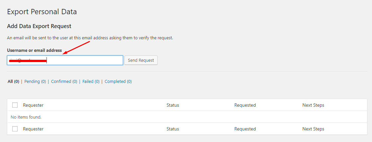Click the Requester column header at top
372x142 pixels.
(x=33, y=105)
